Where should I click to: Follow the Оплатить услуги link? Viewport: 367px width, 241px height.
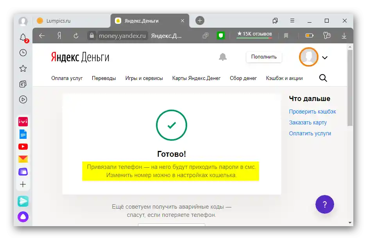point(310,134)
